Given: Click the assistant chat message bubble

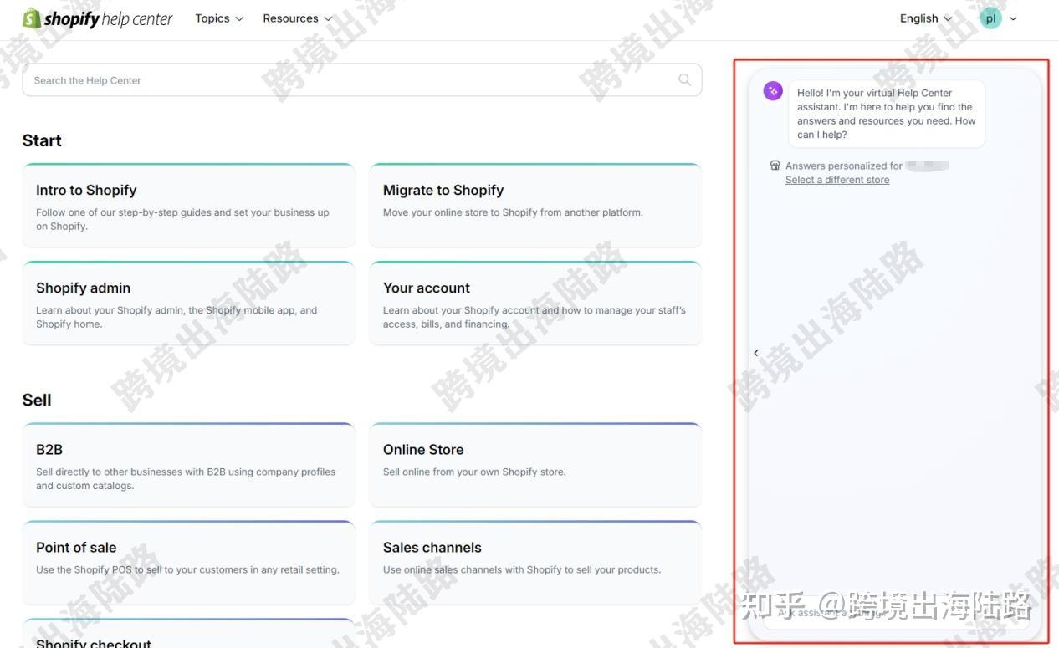Looking at the screenshot, I should 886,113.
